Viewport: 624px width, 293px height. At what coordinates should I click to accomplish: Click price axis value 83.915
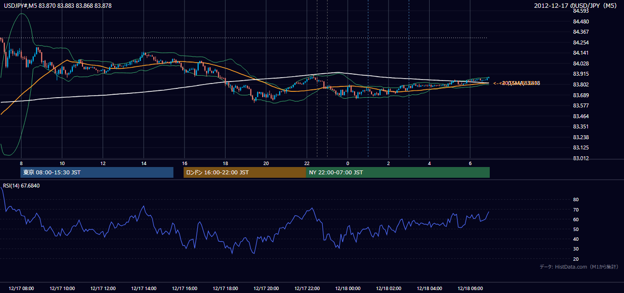581,74
